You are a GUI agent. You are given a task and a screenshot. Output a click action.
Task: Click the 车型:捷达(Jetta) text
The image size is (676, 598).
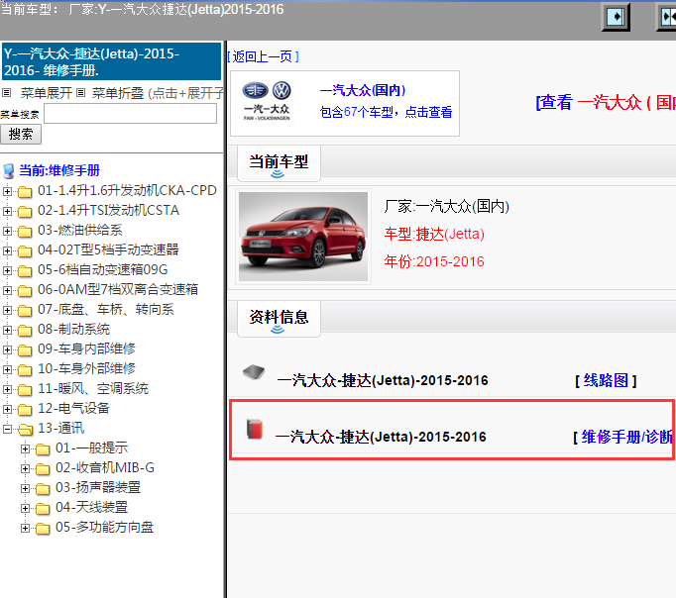pyautogui.click(x=434, y=235)
